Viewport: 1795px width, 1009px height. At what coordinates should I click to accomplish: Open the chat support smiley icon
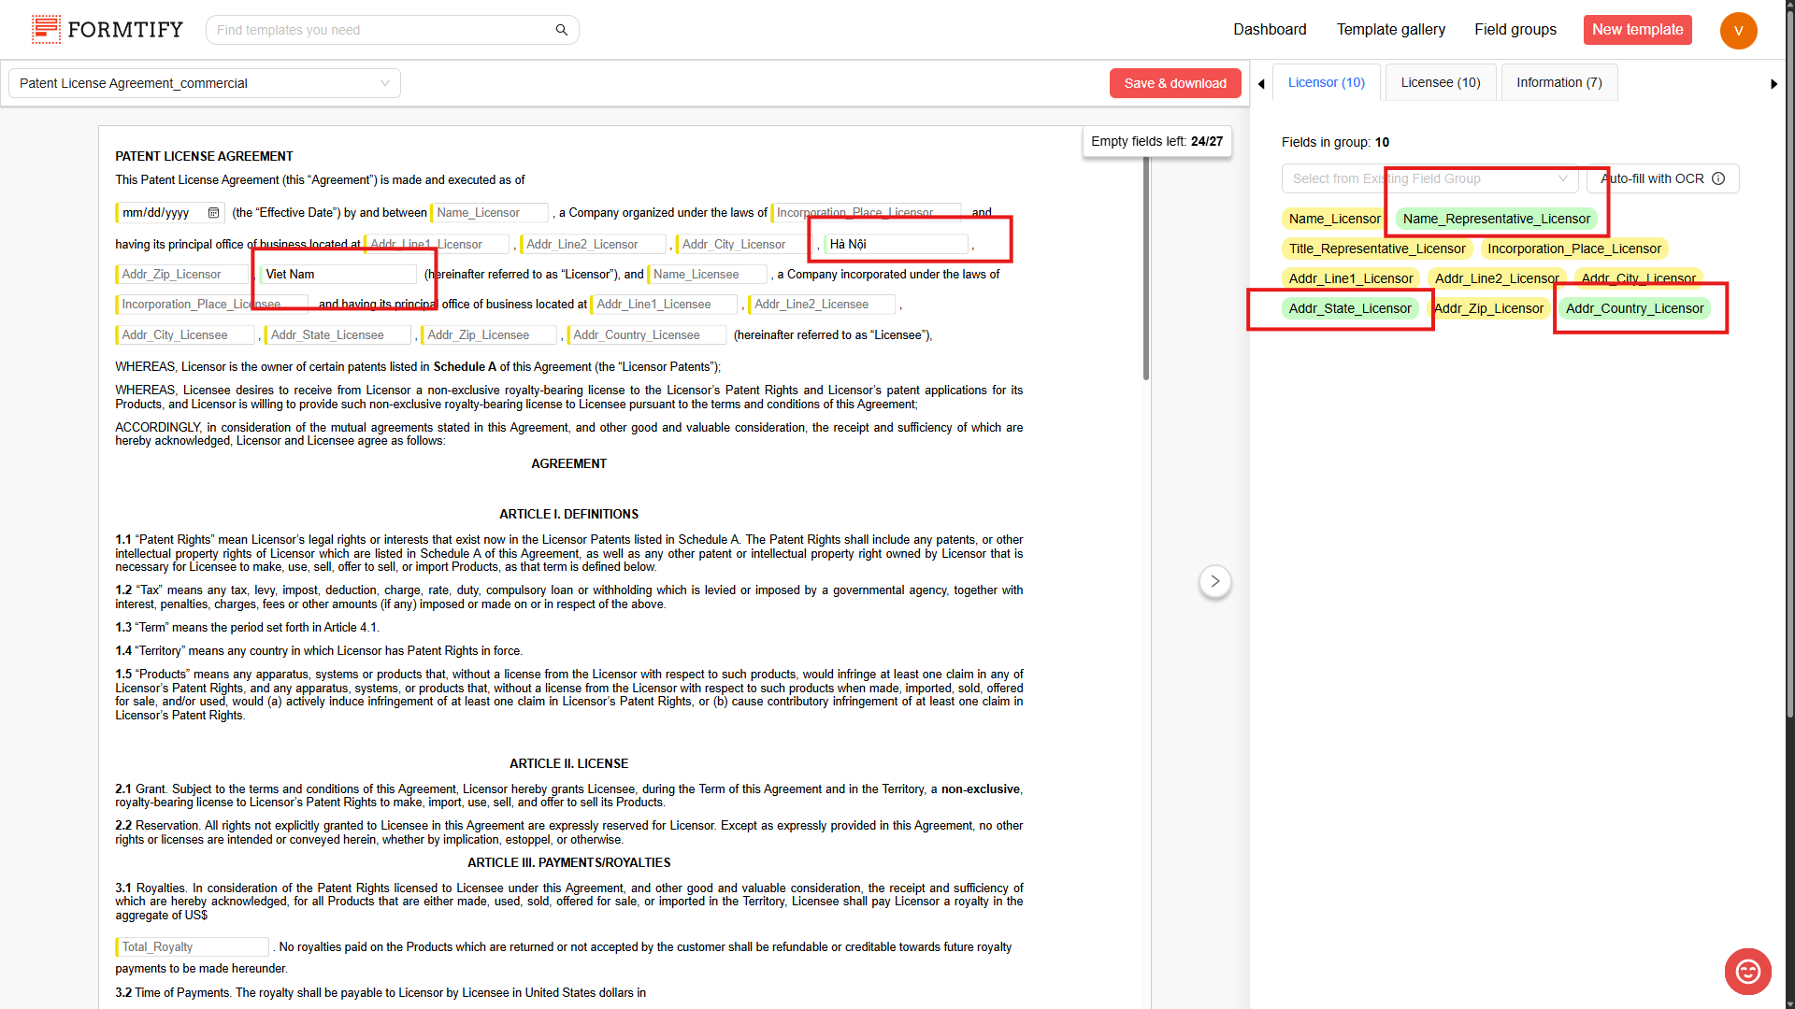point(1747,972)
